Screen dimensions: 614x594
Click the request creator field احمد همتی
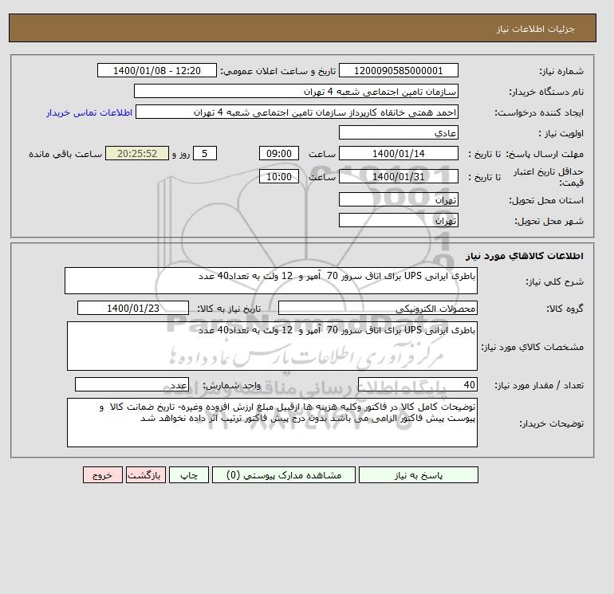297,112
